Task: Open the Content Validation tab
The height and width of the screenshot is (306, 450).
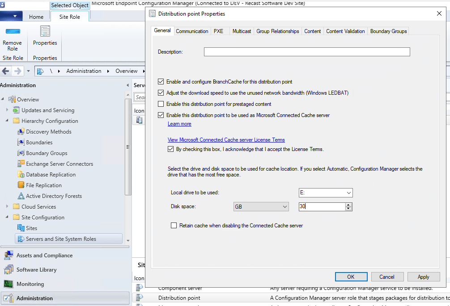Action: (x=345, y=31)
